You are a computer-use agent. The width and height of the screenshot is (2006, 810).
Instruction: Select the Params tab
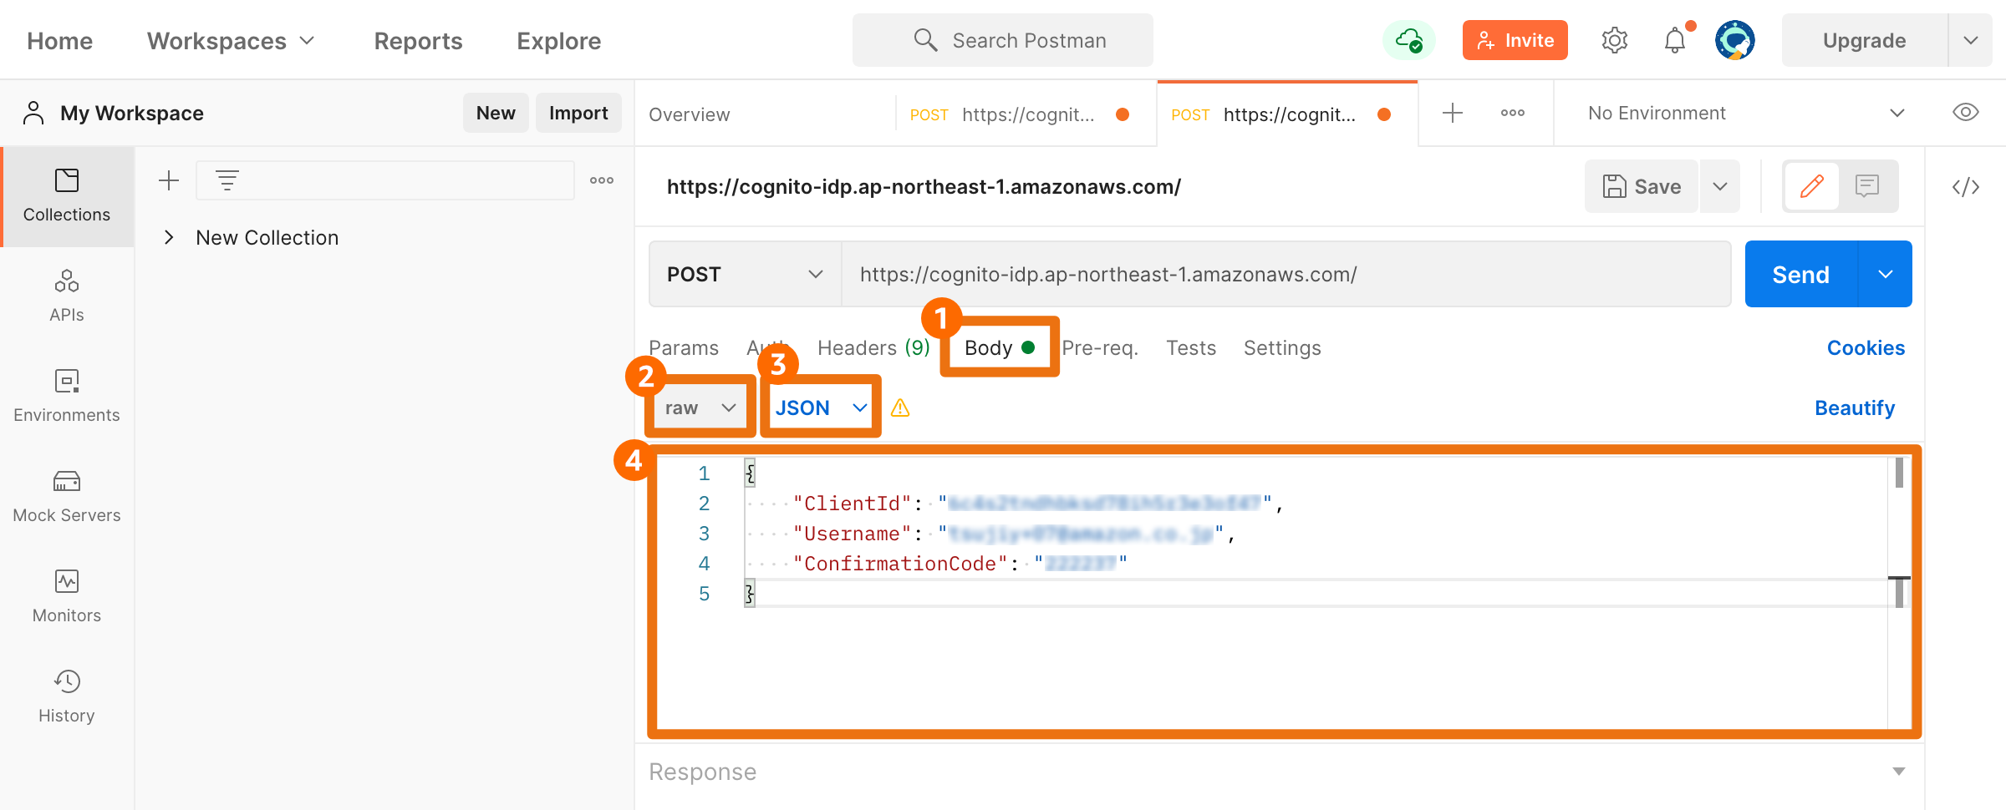(x=684, y=347)
